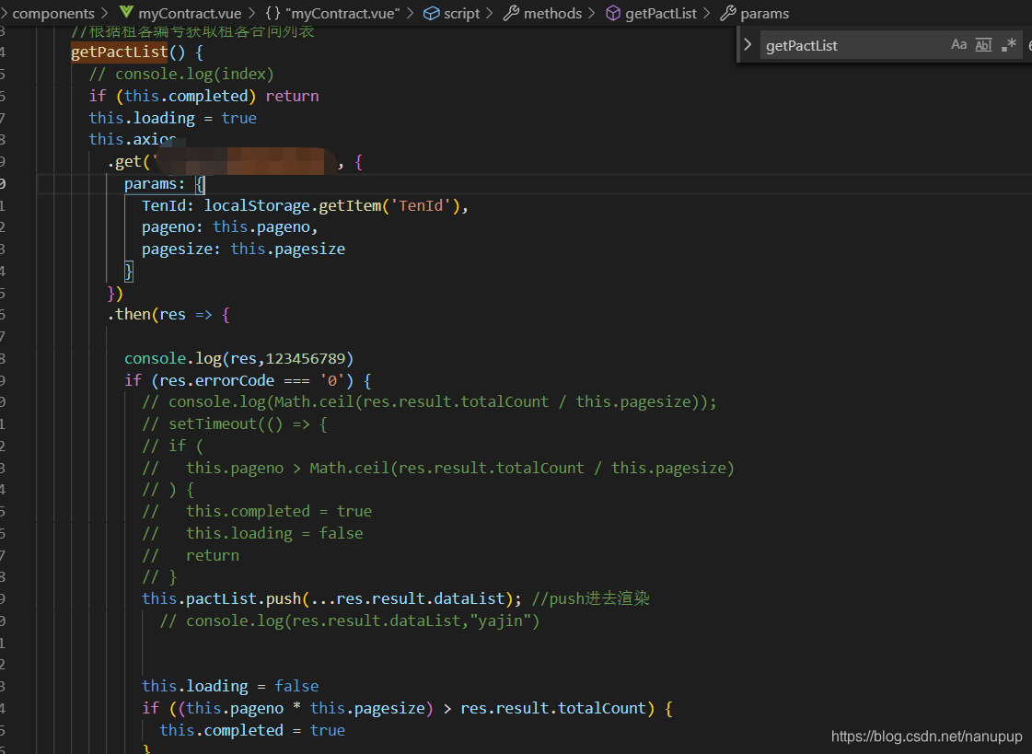1032x754 pixels.
Task: Click the wrench icon before methods
Action: (x=511, y=13)
